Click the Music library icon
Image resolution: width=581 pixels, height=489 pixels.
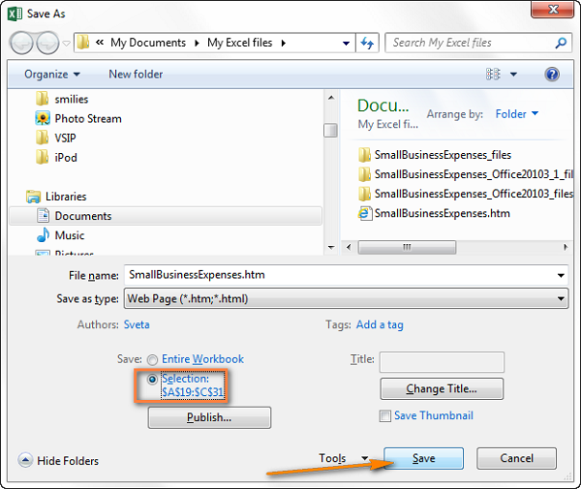click(x=43, y=235)
